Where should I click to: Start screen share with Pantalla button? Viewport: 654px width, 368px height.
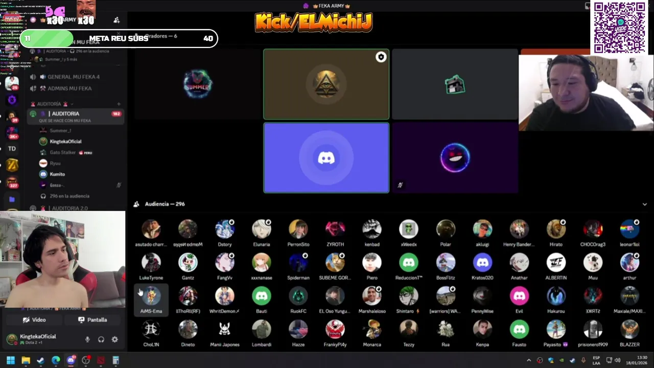92,320
